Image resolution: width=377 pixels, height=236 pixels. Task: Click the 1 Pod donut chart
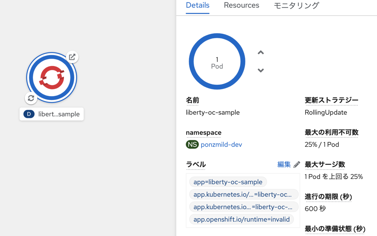(217, 62)
